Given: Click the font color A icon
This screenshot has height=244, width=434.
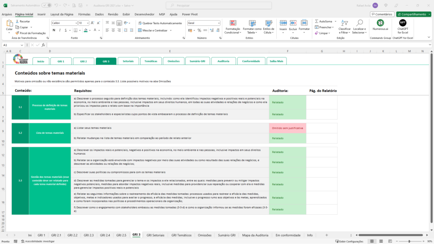Looking at the screenshot, I should click(x=95, y=30).
